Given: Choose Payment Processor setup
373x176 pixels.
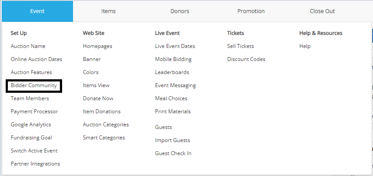Looking at the screenshot, I should (34, 112).
